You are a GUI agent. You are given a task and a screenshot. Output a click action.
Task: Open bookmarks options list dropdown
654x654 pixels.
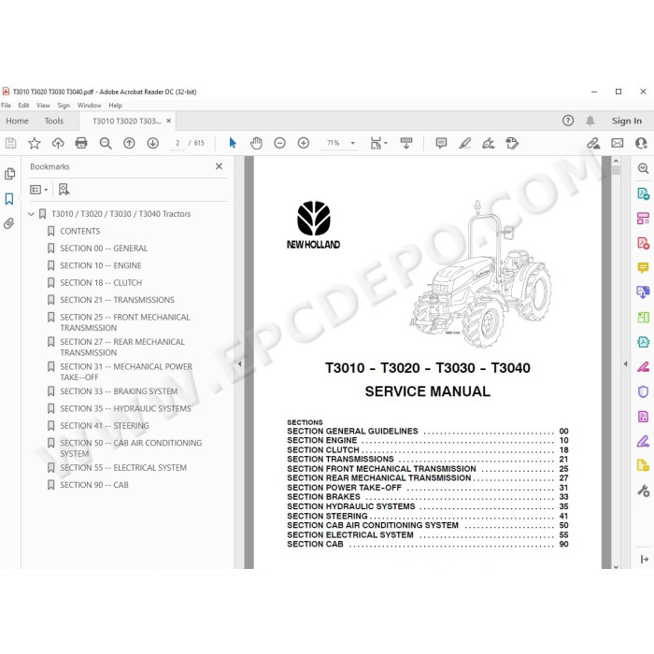39,190
